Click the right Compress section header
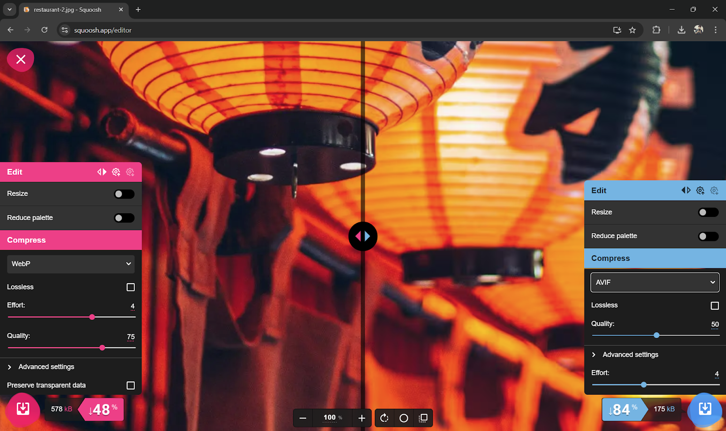 point(655,258)
